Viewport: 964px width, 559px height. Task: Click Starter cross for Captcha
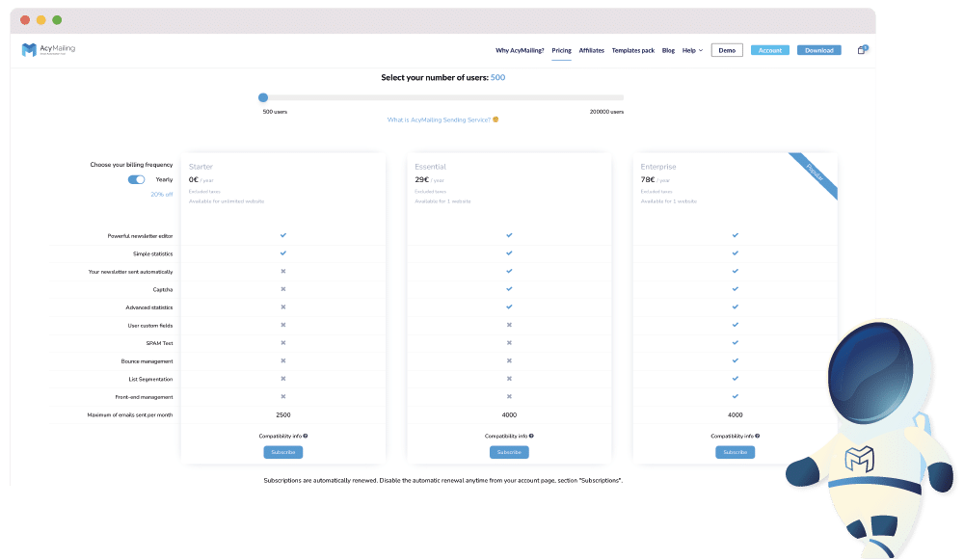[283, 289]
